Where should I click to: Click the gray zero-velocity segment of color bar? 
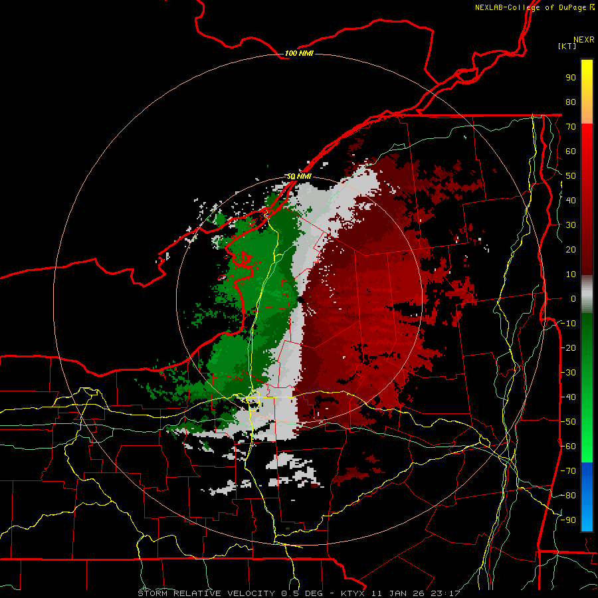click(587, 294)
